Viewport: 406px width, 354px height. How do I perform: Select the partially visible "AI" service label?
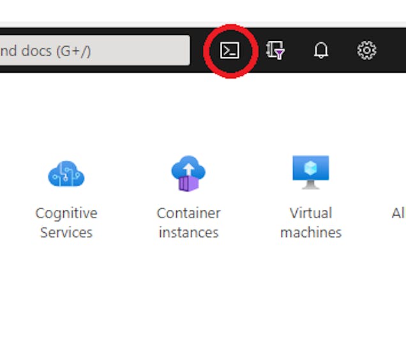click(398, 213)
